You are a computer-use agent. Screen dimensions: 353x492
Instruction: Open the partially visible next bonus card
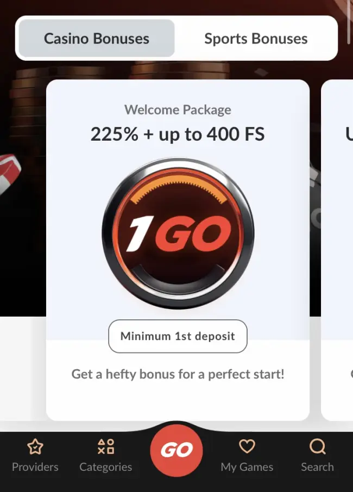(x=337, y=250)
